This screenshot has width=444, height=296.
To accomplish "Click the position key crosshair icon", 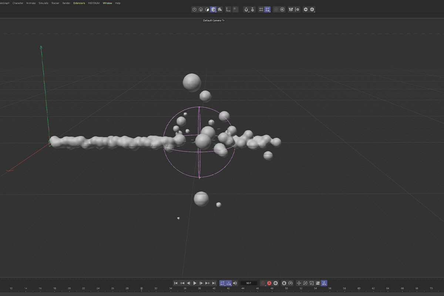I will pos(299,283).
